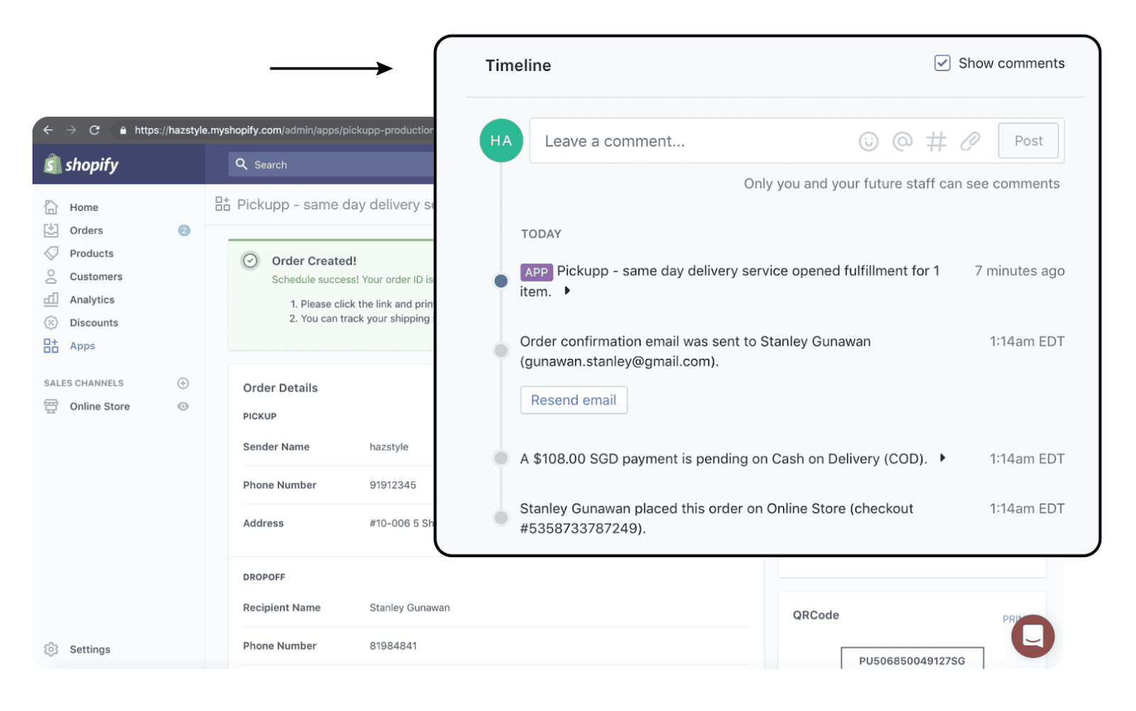Click the fulfillment event timeline dot
The height and width of the screenshot is (711, 1136).
[501, 281]
